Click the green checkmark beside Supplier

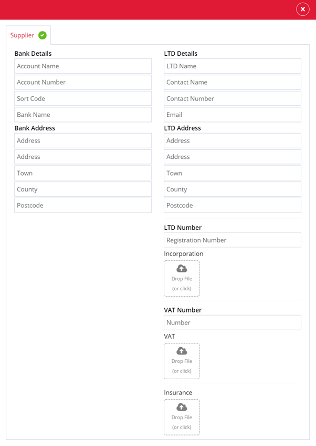point(43,35)
